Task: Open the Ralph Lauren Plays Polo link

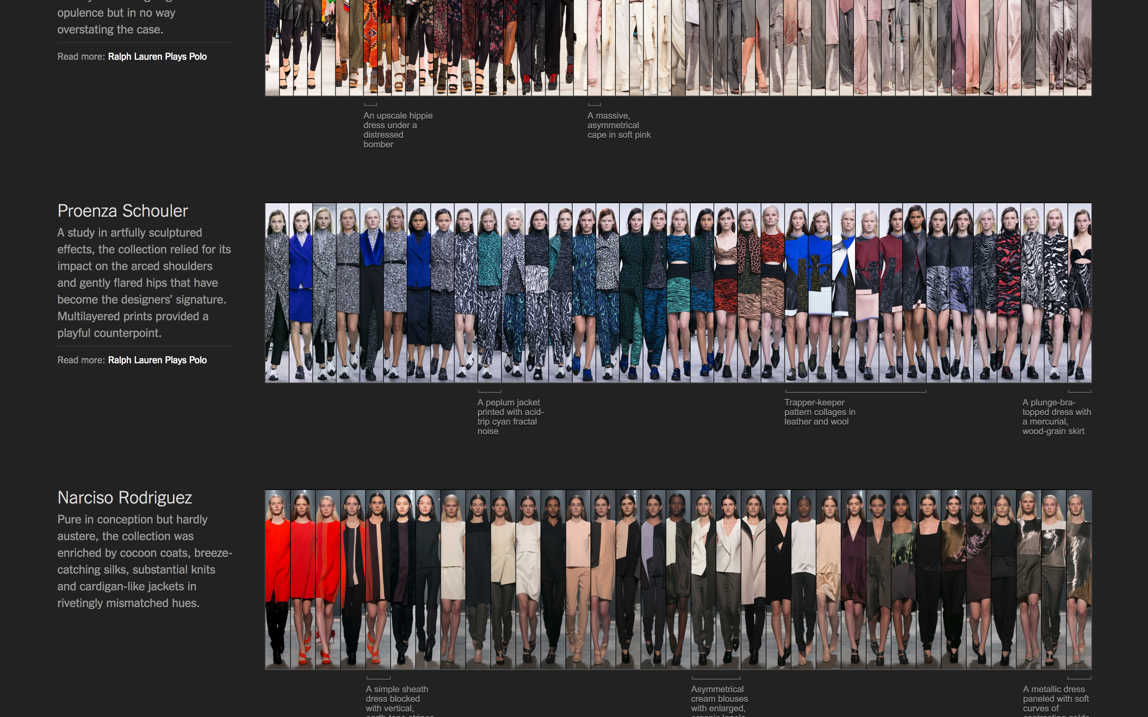Action: point(157,56)
